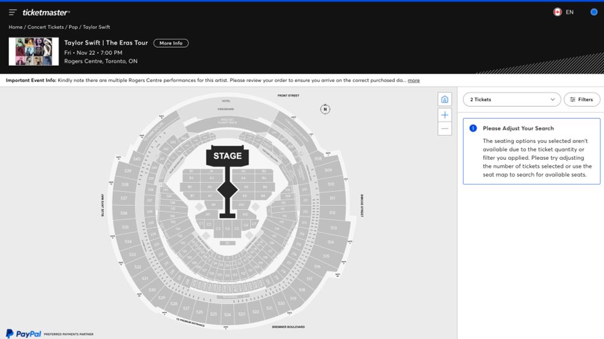Click 'Taylor Swift | The Eras Tour' title
The width and height of the screenshot is (604, 339).
coord(106,43)
